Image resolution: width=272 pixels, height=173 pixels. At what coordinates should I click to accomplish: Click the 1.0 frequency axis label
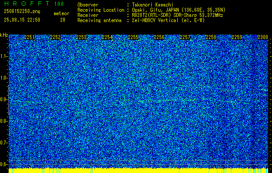click(x=3, y=78)
